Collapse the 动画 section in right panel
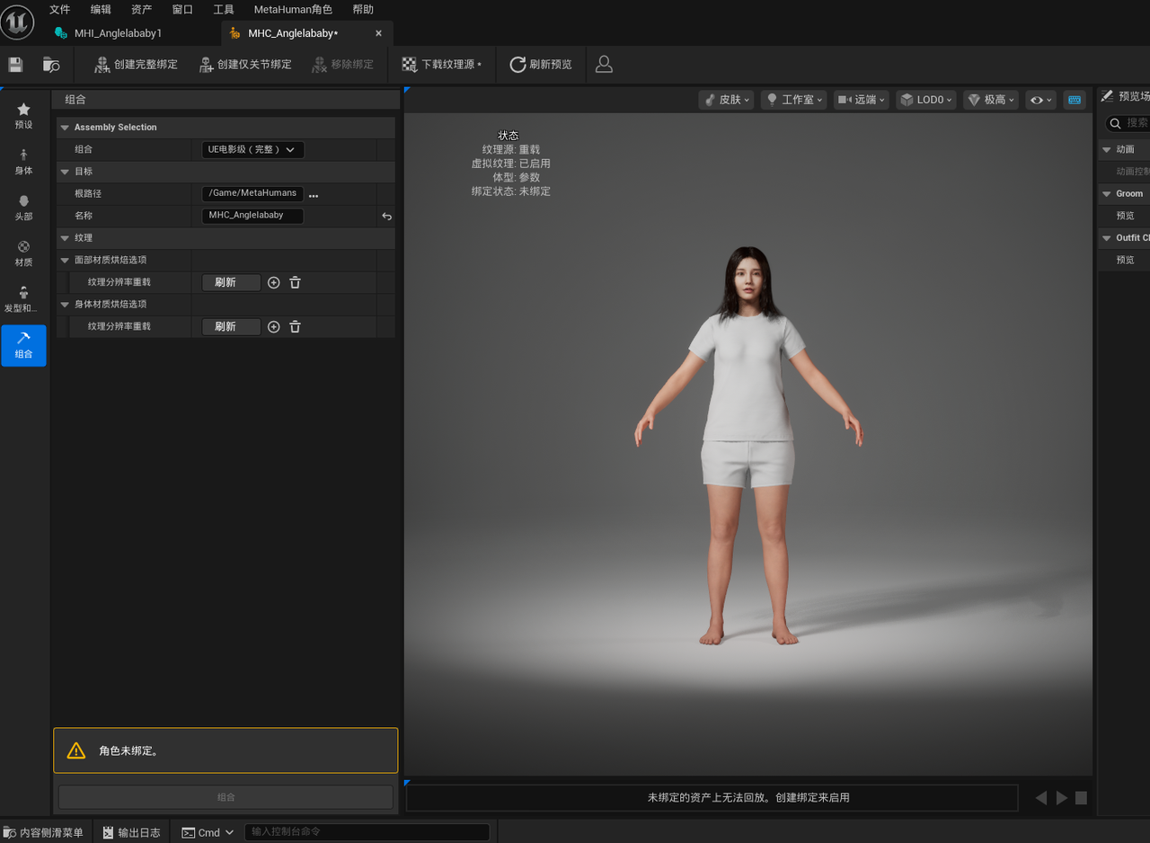1150x843 pixels. pos(1107,149)
